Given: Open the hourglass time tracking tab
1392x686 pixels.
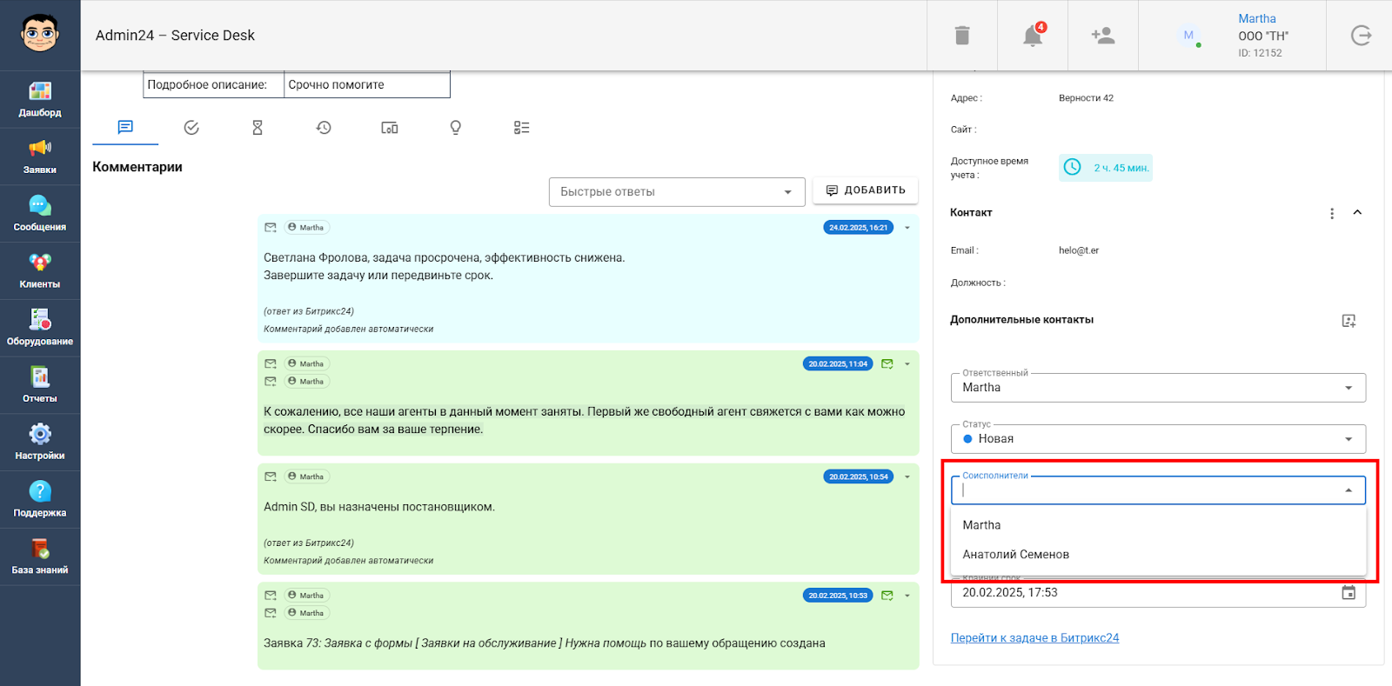Looking at the screenshot, I should click(x=258, y=128).
